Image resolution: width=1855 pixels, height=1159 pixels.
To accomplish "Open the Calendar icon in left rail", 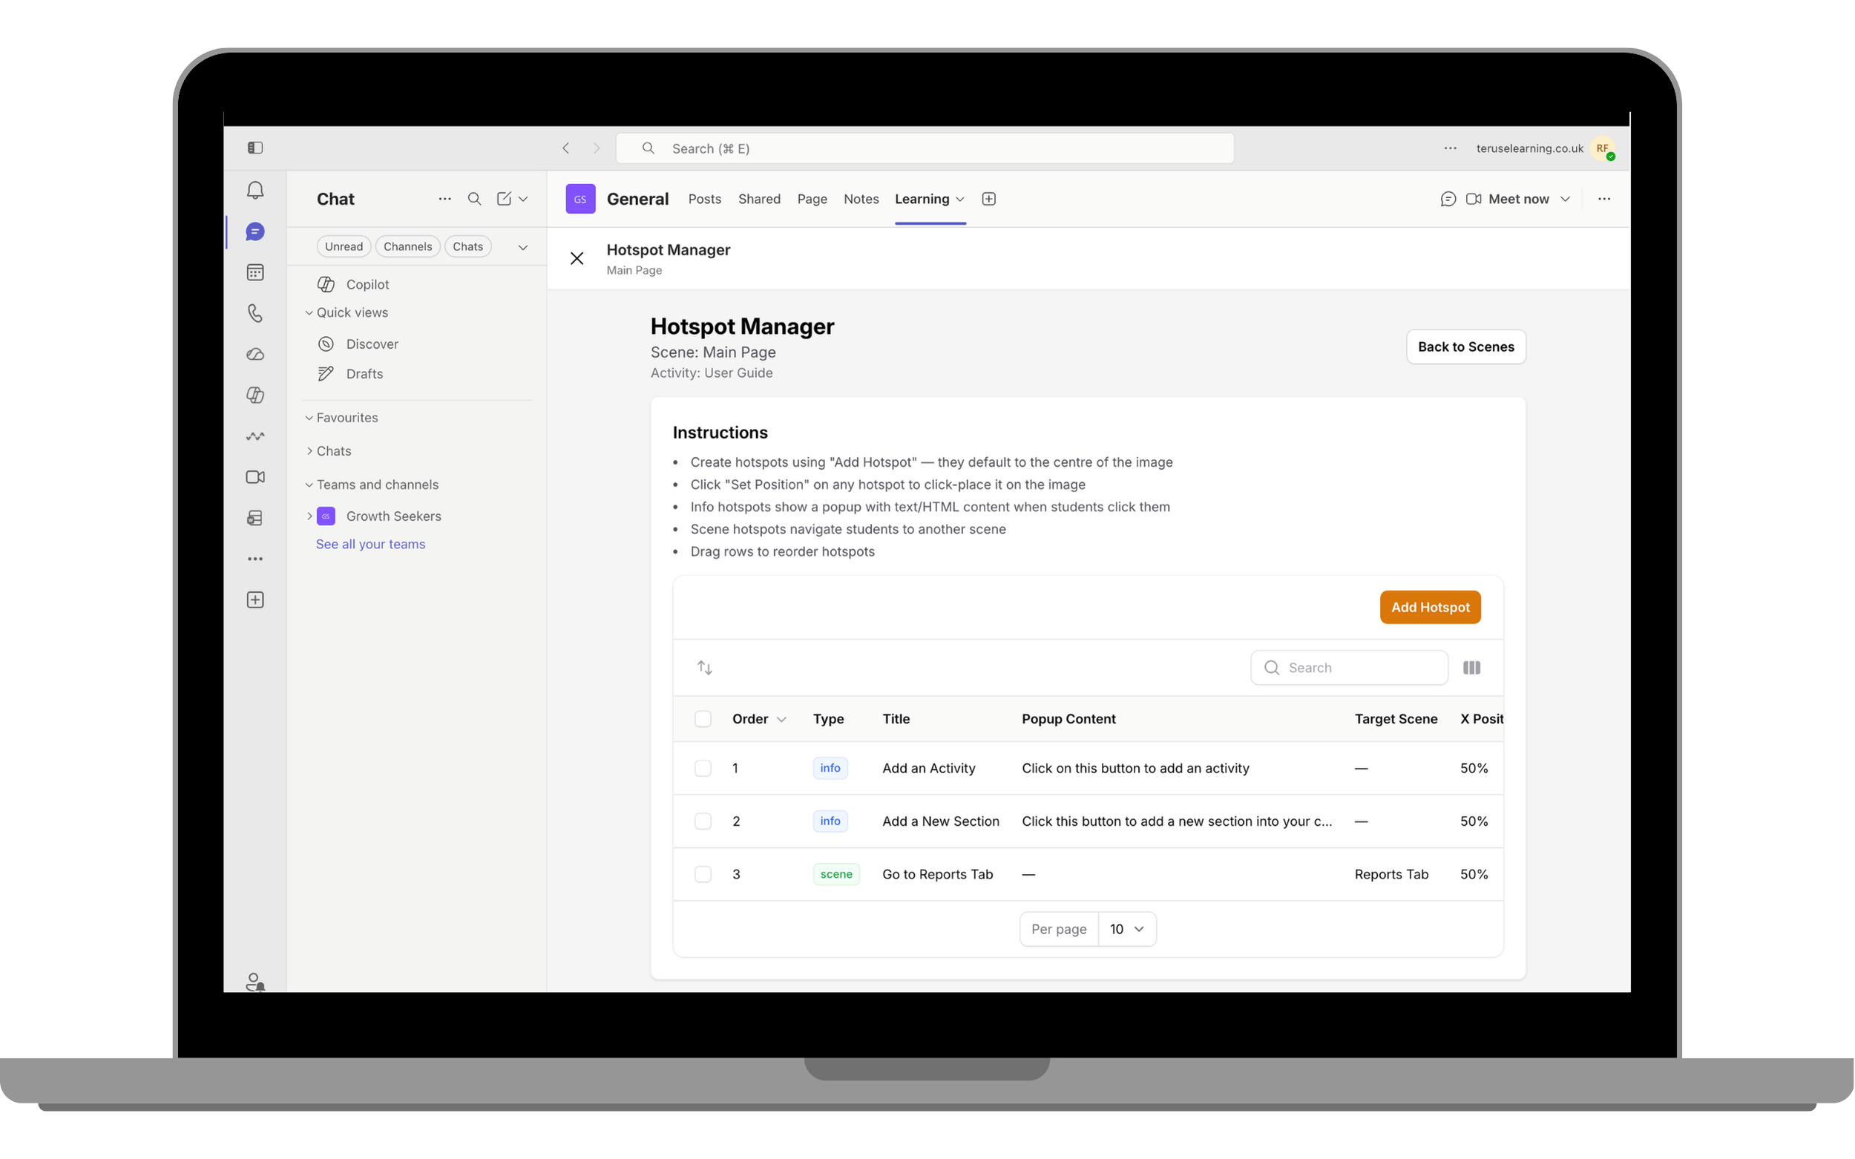I will point(255,272).
